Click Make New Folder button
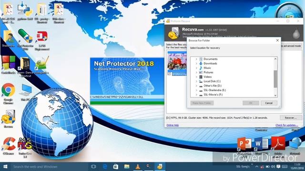The height and width of the screenshot is (171, 305). tap(202, 103)
